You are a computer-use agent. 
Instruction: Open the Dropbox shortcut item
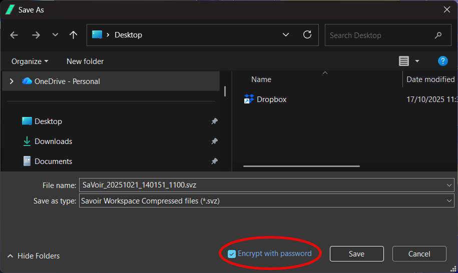click(x=271, y=99)
